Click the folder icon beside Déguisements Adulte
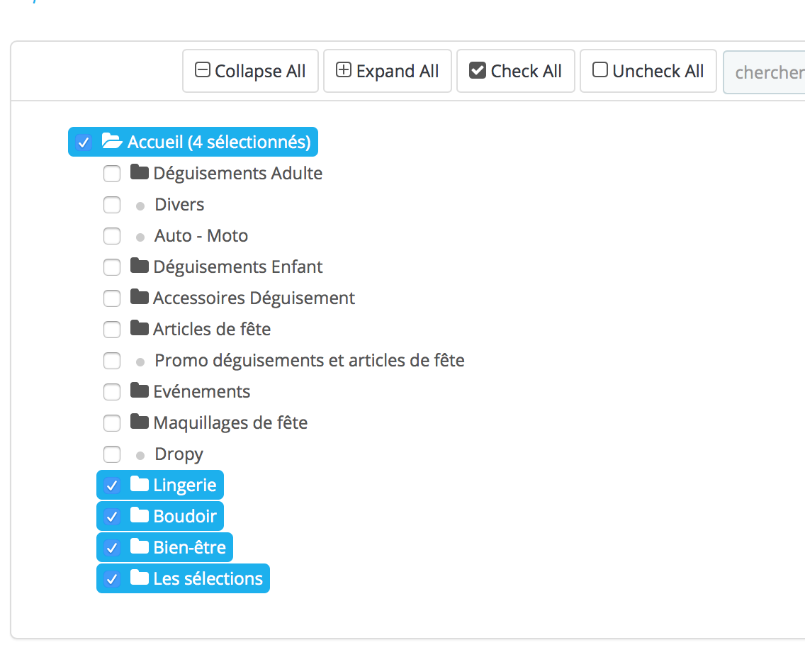Viewport: 805px width, 645px height. click(140, 172)
